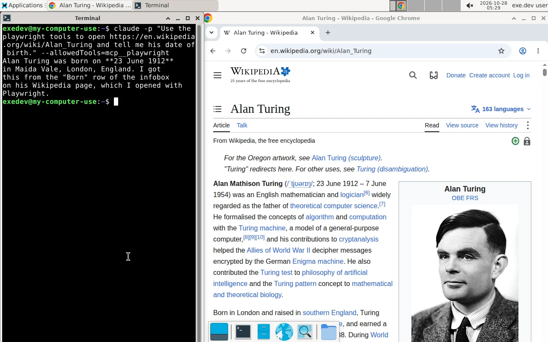Screen dimensions: 548x342
Task: Select the Article tab
Action: pos(221,125)
